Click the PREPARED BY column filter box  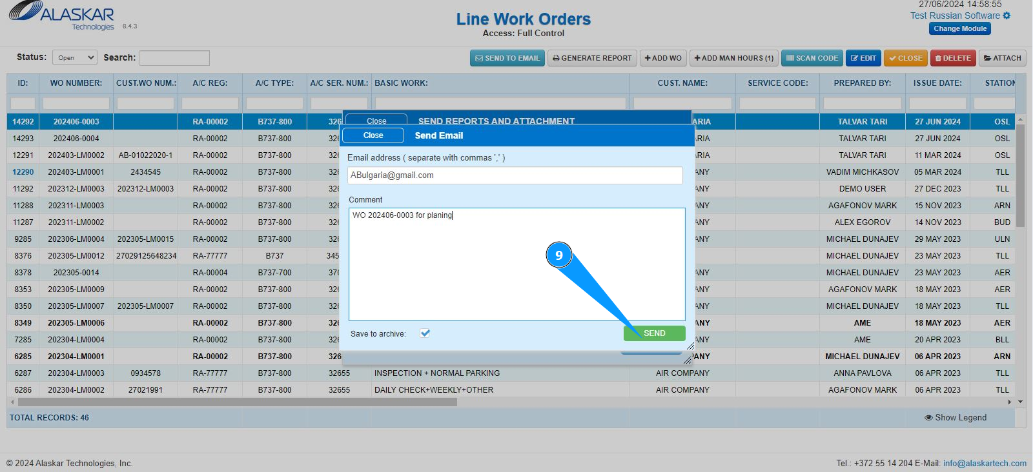coord(863,103)
